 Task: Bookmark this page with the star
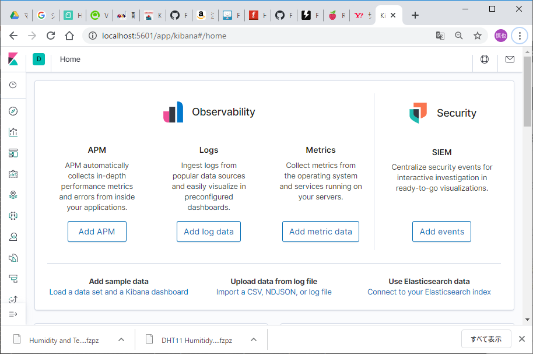[x=478, y=36]
